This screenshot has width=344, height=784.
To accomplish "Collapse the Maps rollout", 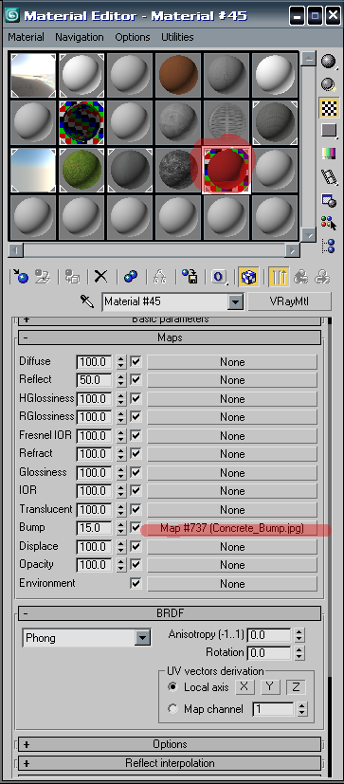I will tap(170, 337).
